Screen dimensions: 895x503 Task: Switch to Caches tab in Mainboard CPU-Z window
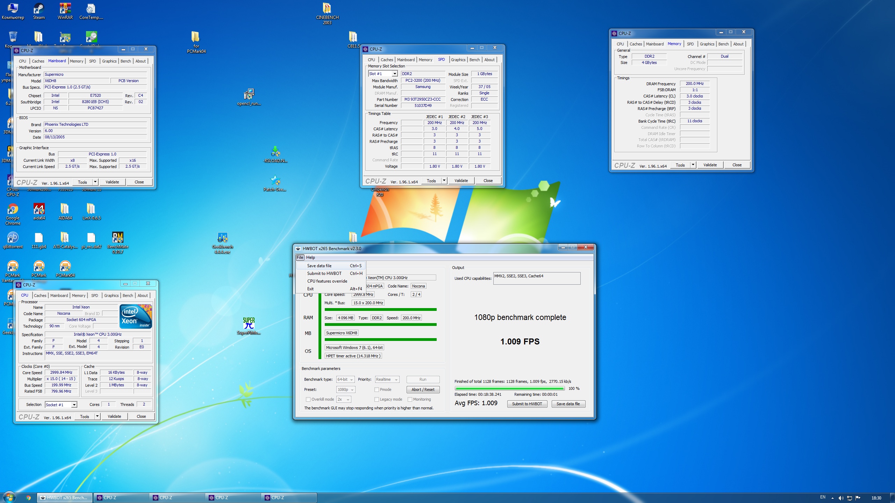pos(38,61)
